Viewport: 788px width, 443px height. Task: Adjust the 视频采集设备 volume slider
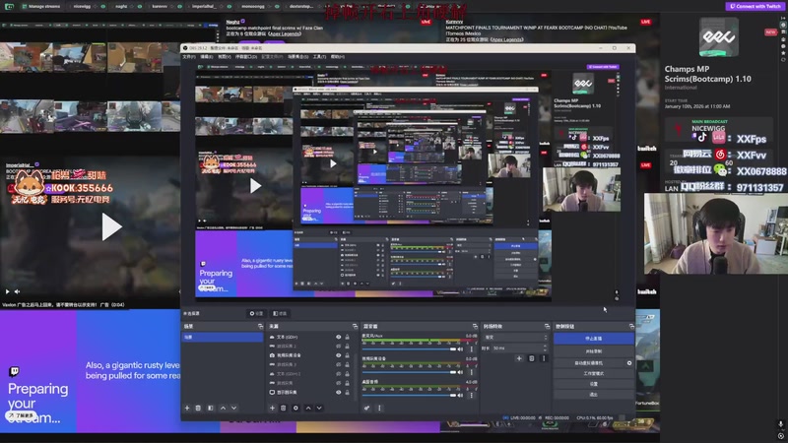[409, 372]
